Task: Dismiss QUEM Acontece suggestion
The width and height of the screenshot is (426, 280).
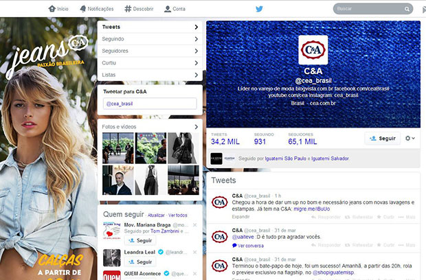Action: point(195,274)
